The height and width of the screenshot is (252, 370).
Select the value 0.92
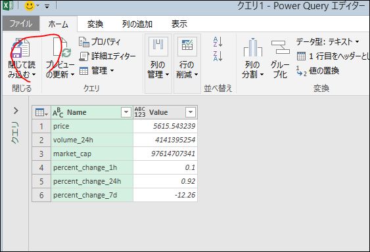click(165, 181)
